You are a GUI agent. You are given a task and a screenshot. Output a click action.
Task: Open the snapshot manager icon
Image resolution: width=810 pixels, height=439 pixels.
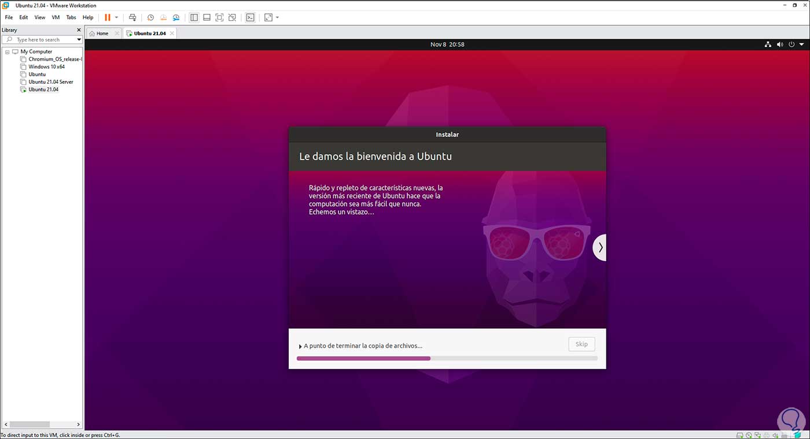(x=176, y=17)
